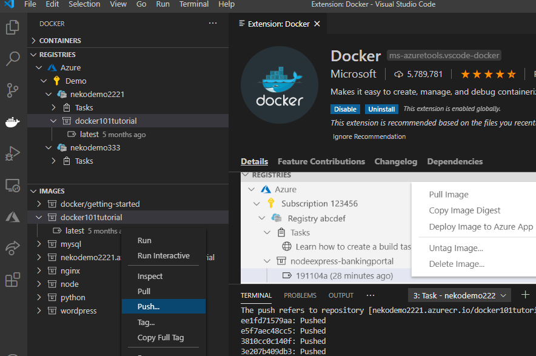Switch to the OUTPUT panel tab
This screenshot has width=536, height=356.
coord(341,295)
